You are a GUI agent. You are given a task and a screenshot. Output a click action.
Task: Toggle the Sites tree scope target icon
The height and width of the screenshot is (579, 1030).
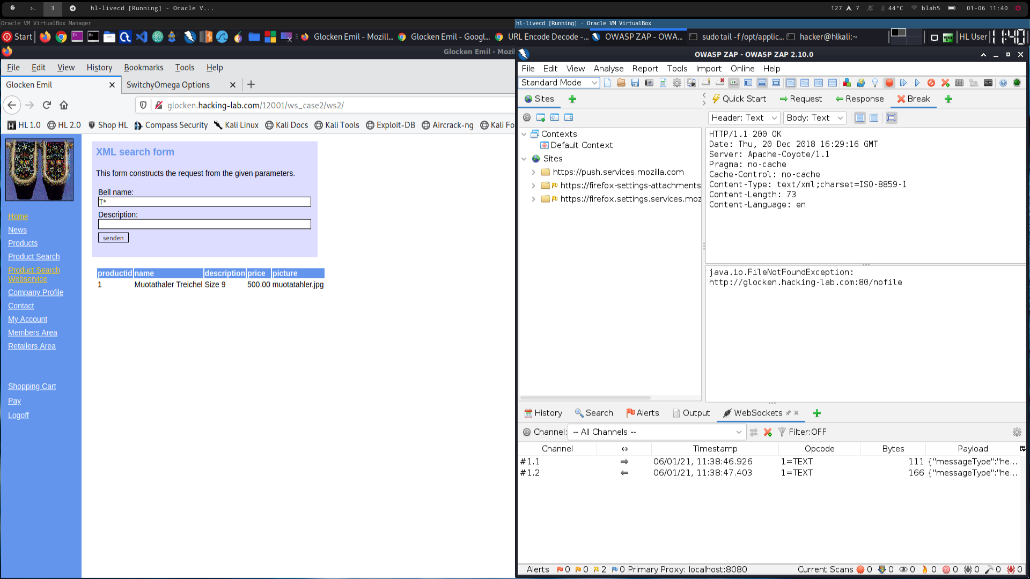pyautogui.click(x=527, y=117)
